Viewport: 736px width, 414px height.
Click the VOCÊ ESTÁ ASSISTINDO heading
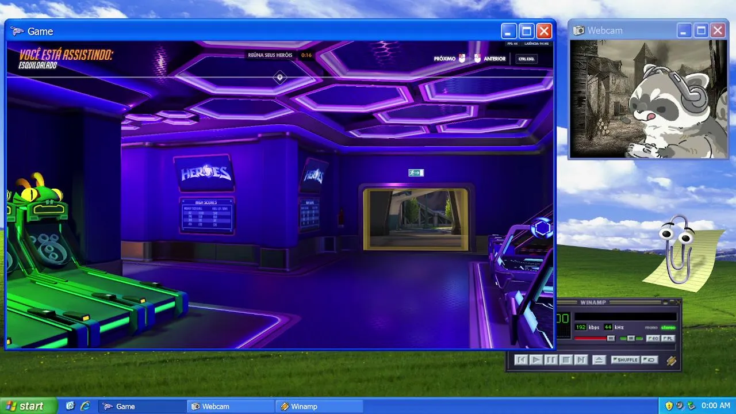66,55
